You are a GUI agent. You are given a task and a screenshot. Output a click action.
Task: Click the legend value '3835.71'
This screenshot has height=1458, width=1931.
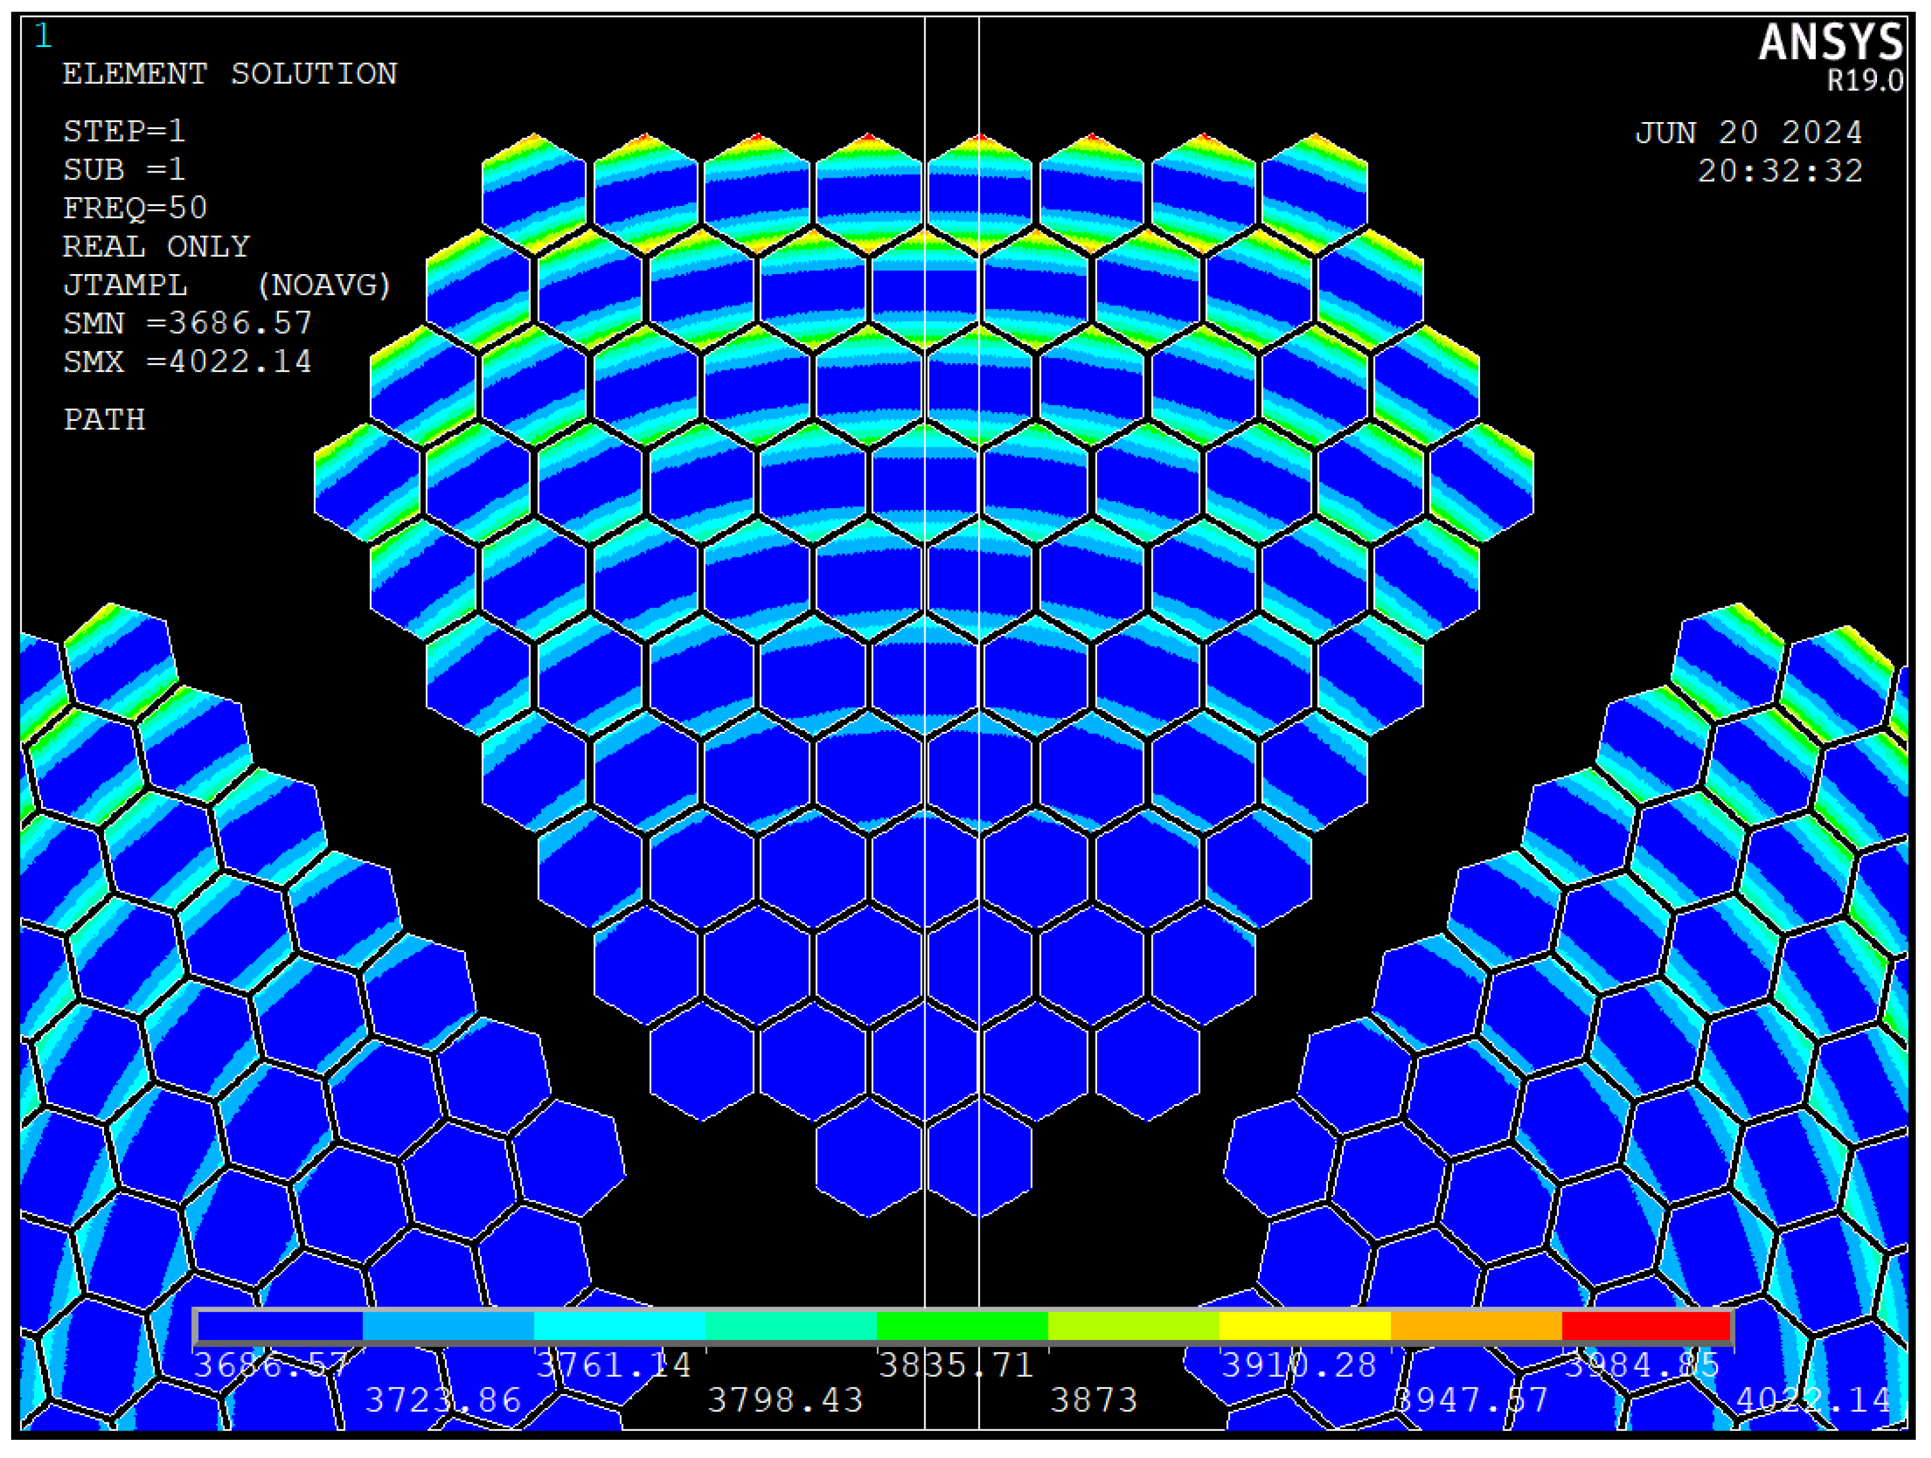(x=957, y=1365)
